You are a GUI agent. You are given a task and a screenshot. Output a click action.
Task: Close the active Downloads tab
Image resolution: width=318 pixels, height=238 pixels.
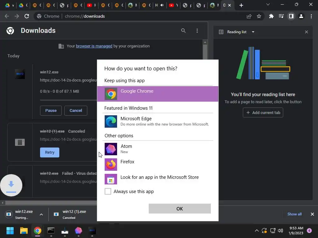tap(229, 6)
